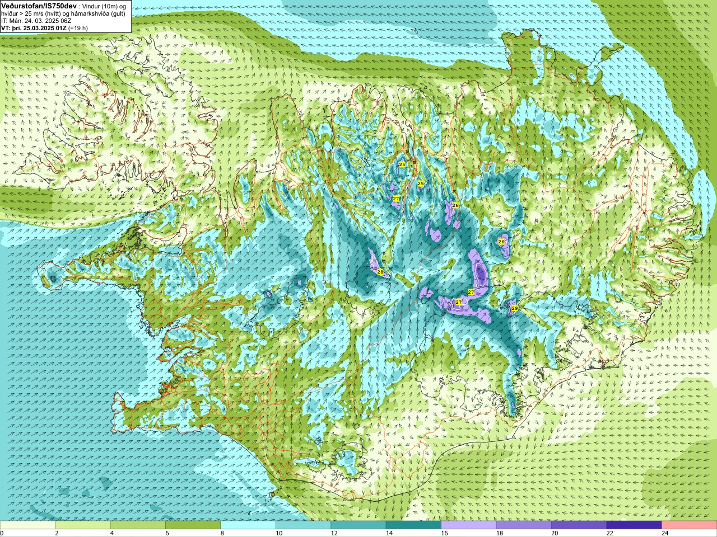Click the yellow gust marker labeled 28

click(x=380, y=272)
